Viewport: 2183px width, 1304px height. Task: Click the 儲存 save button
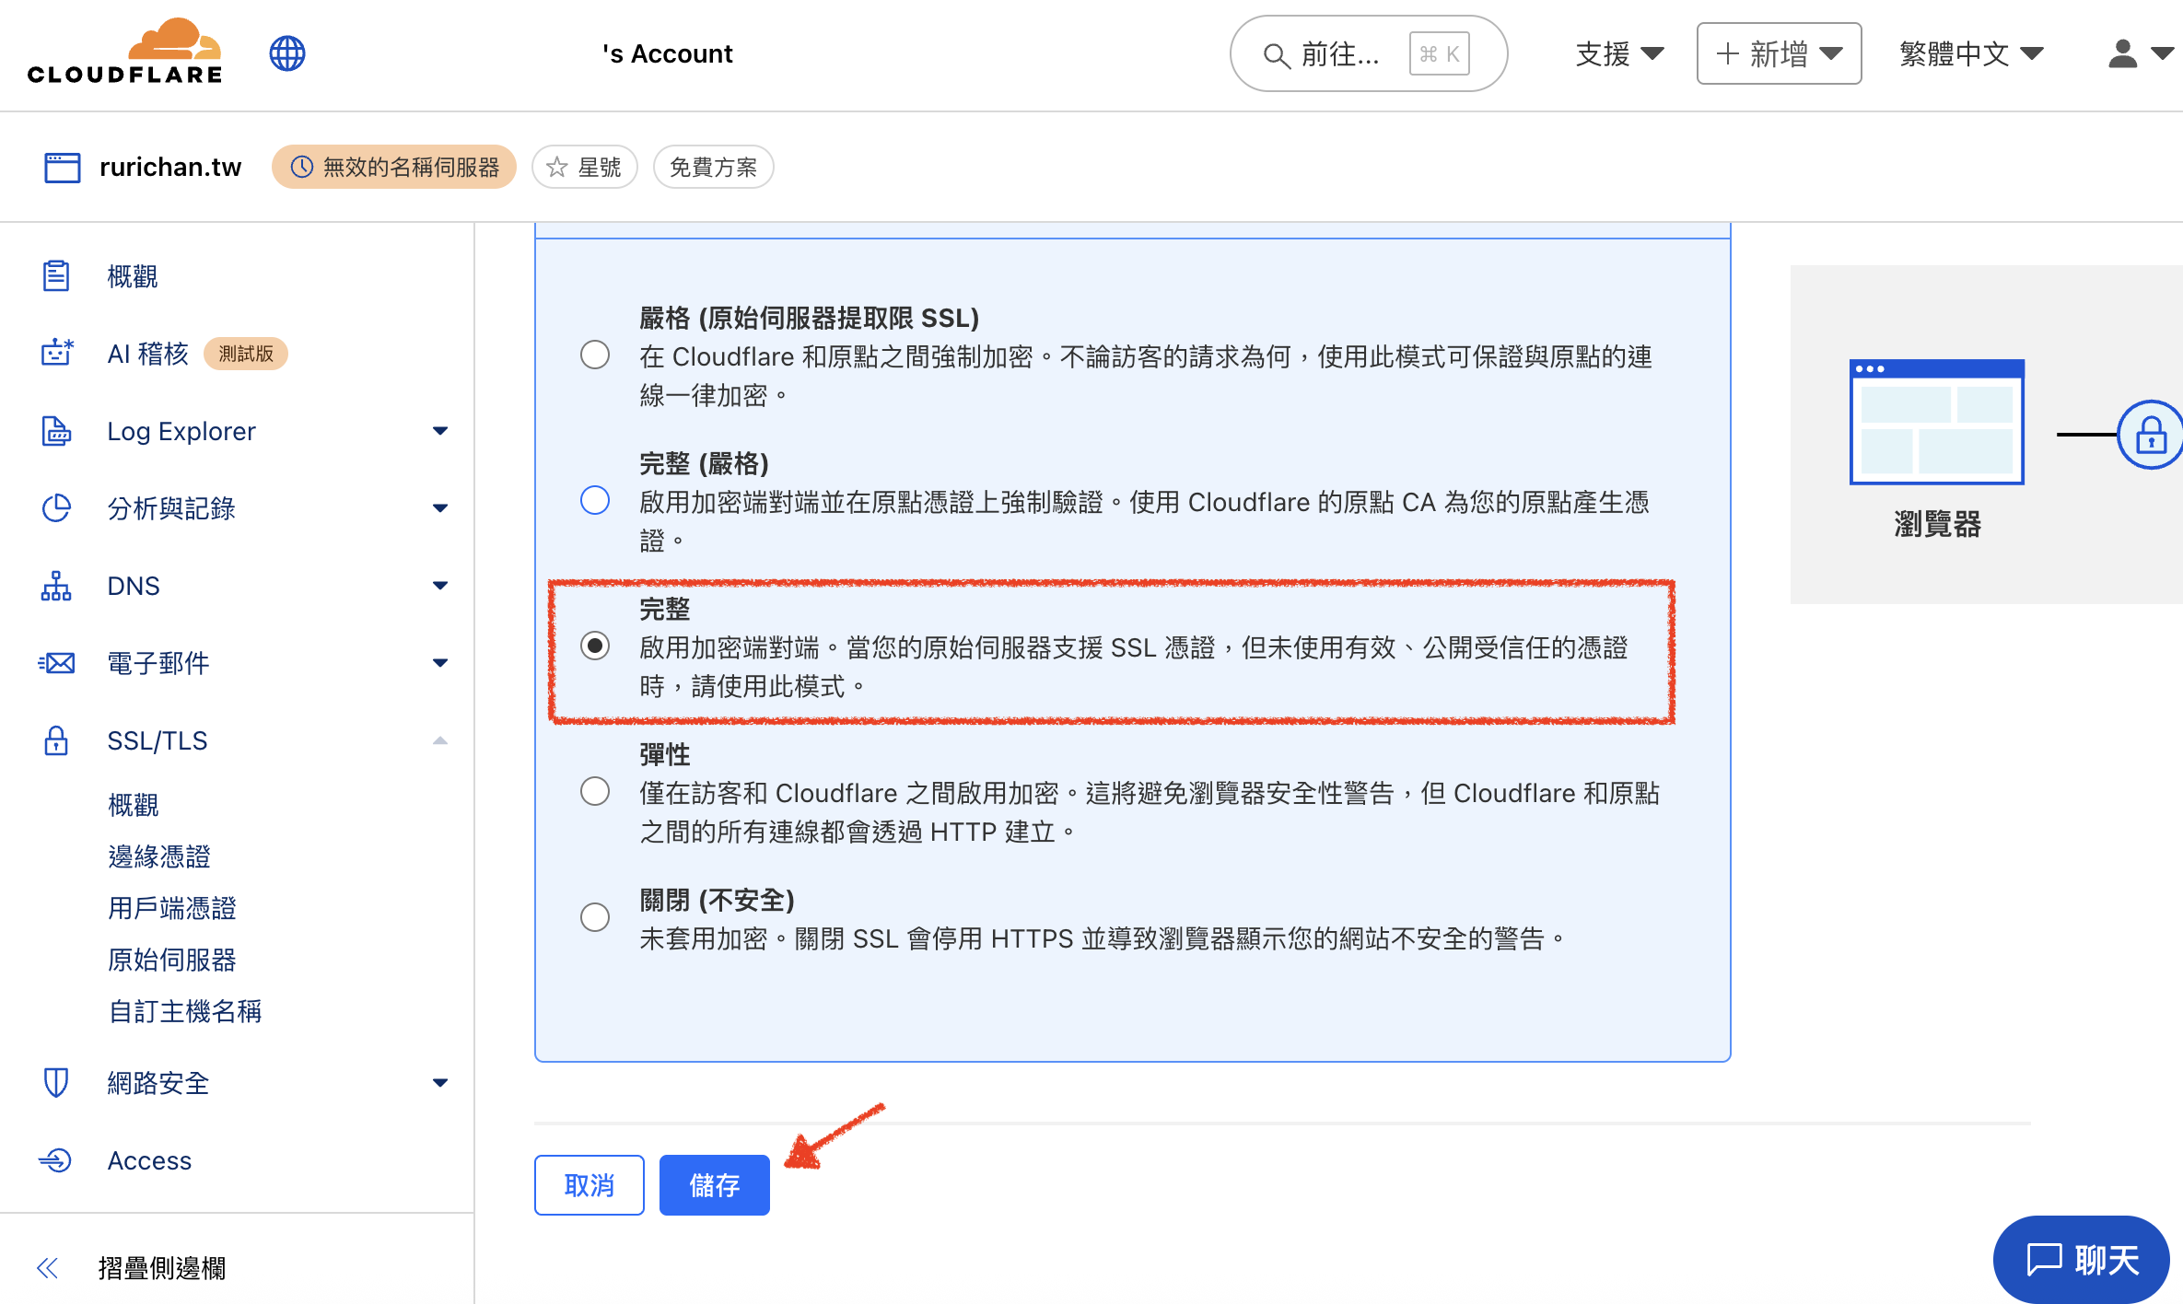[714, 1185]
